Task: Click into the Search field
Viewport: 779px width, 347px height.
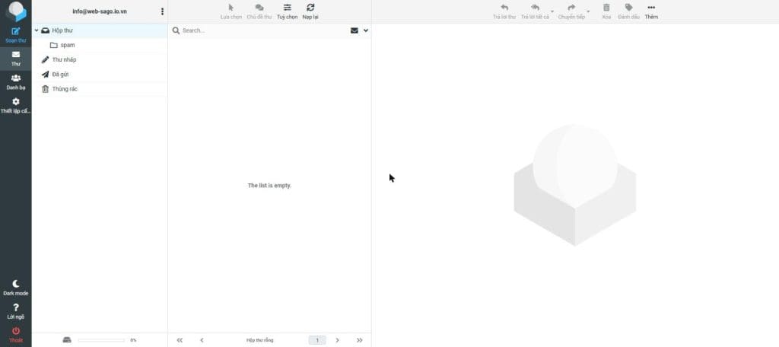Action: [x=263, y=31]
